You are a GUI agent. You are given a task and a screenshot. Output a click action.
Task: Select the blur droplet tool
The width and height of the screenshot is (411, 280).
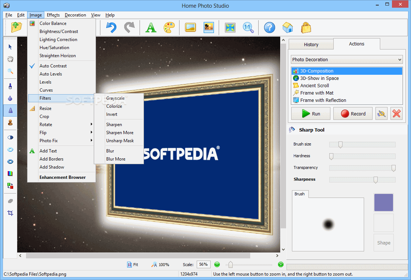click(10, 98)
